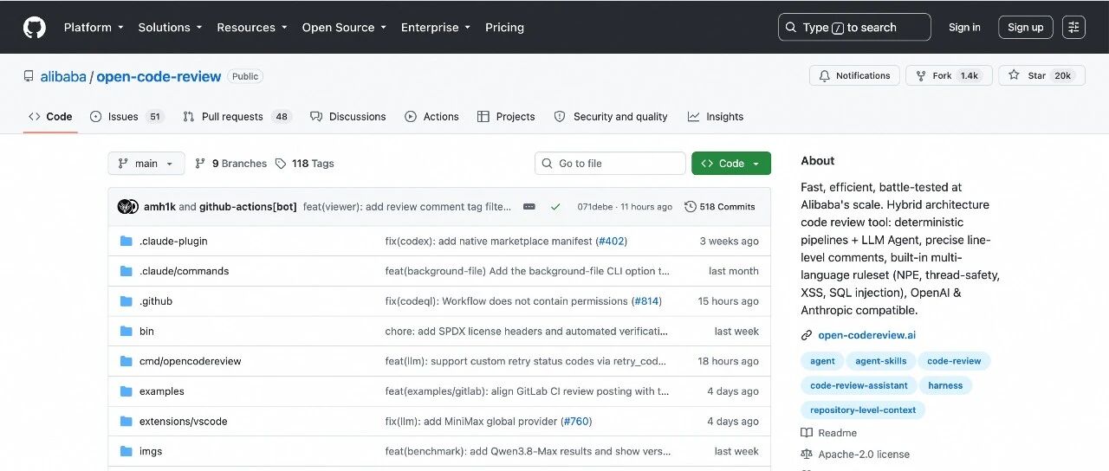Open open-codereview.ai website link
The width and height of the screenshot is (1109, 471).
point(866,335)
